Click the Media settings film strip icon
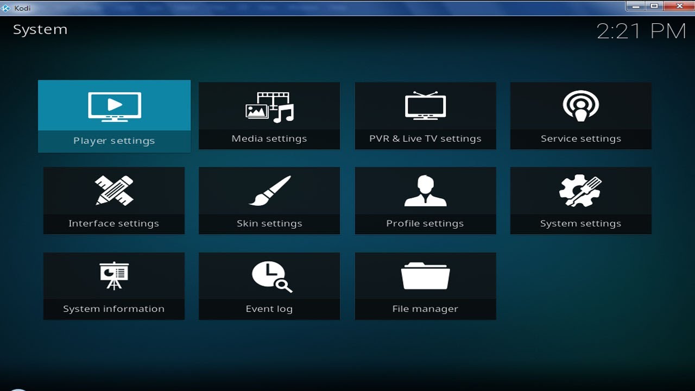This screenshot has height=391, width=695. click(x=269, y=106)
